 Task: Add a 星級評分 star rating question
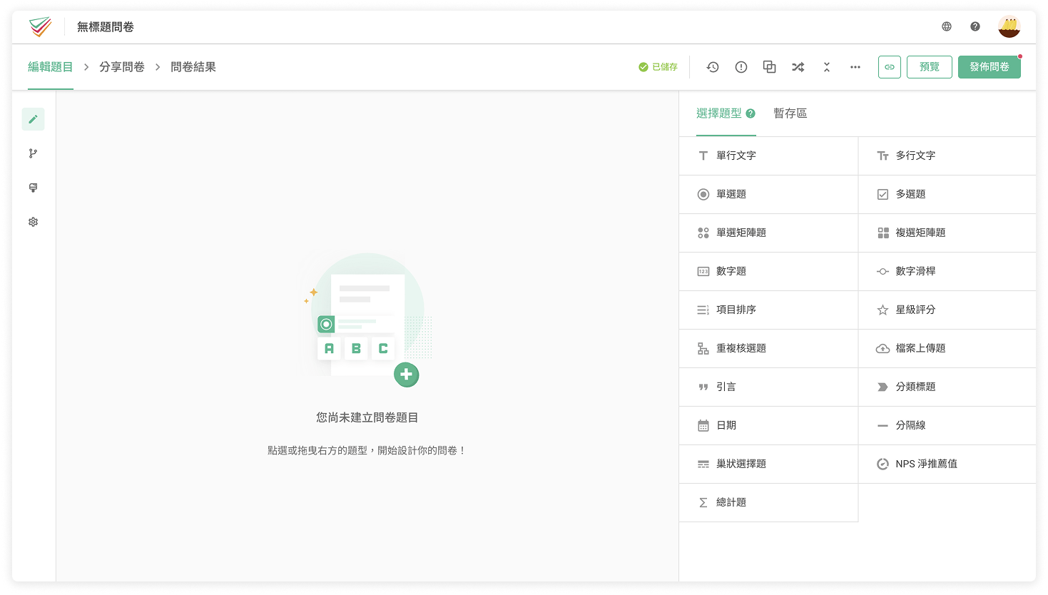947,310
